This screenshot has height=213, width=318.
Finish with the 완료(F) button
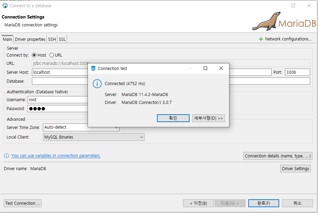[x=264, y=203]
